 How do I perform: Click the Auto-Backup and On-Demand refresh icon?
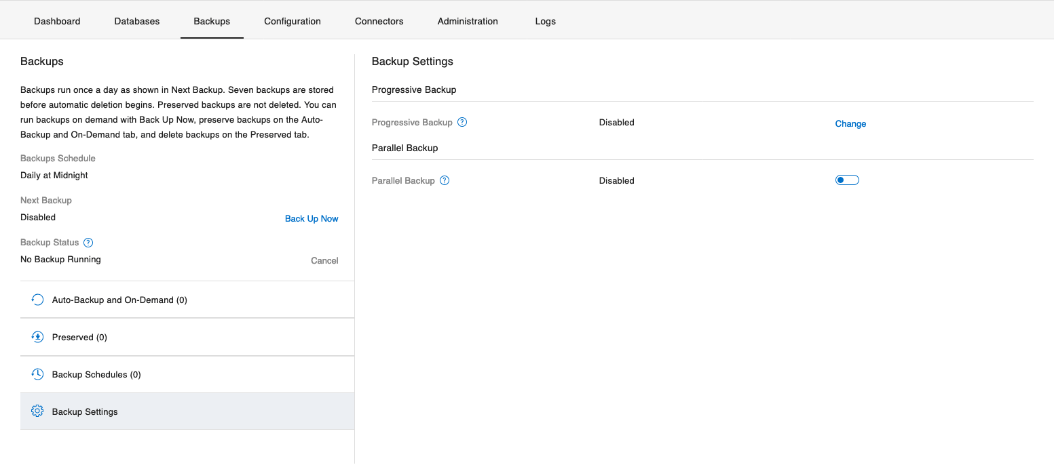click(x=37, y=300)
